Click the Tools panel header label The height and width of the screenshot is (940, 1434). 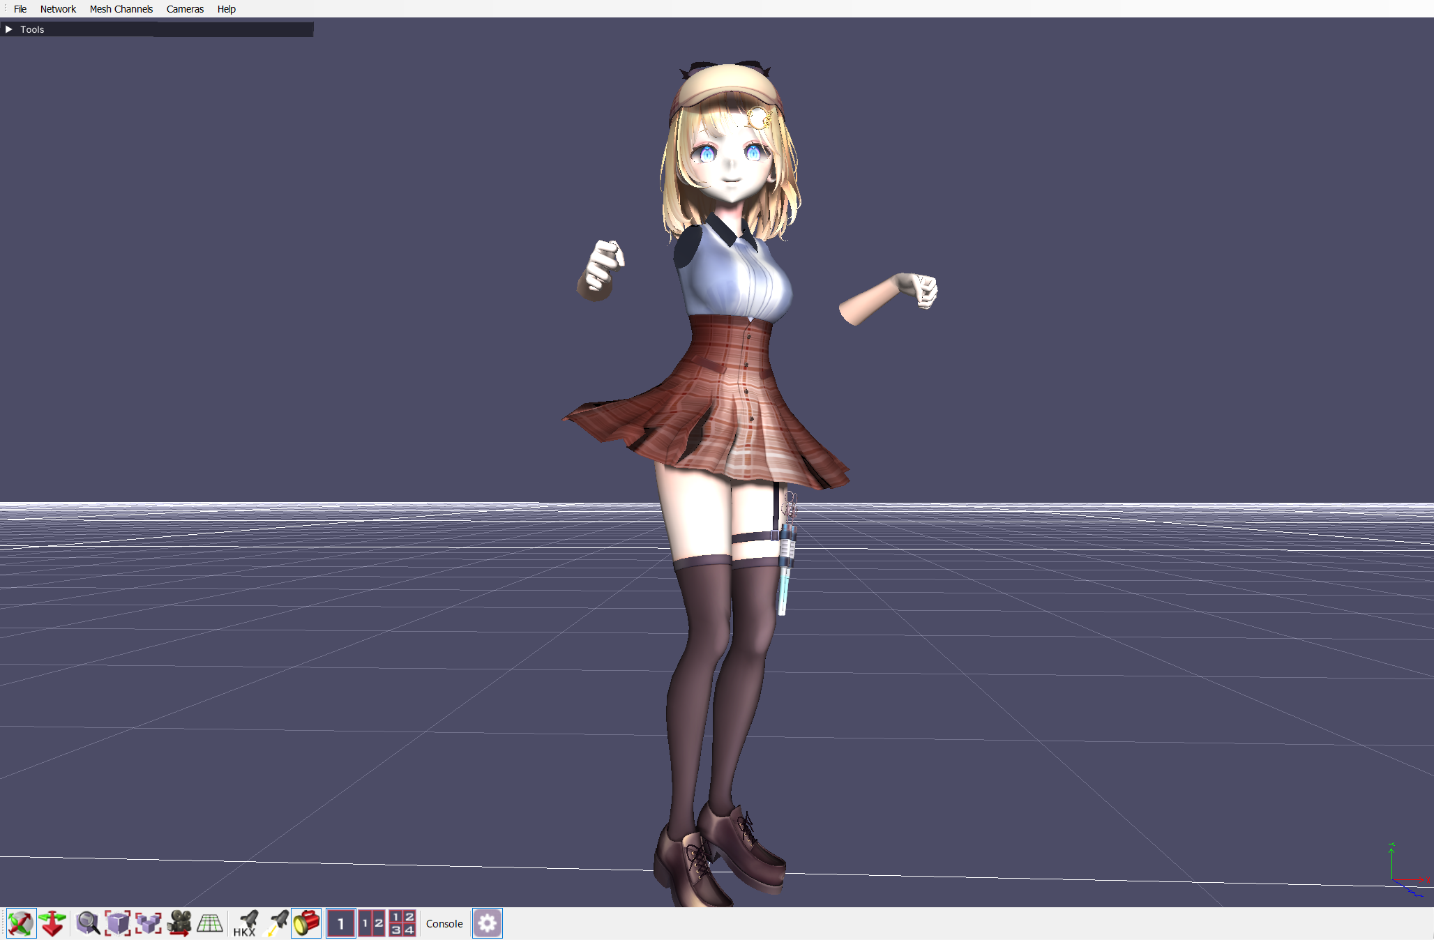tap(32, 29)
